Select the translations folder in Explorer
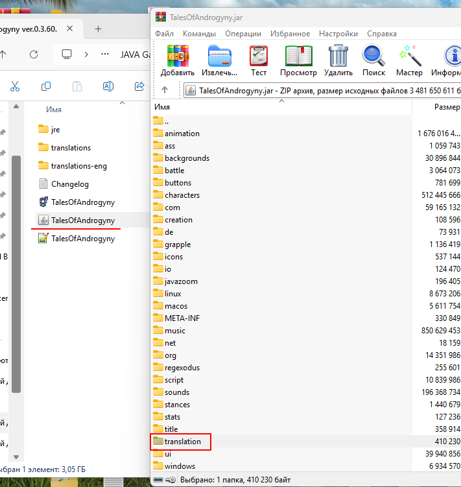The image size is (461, 487). coord(65,148)
